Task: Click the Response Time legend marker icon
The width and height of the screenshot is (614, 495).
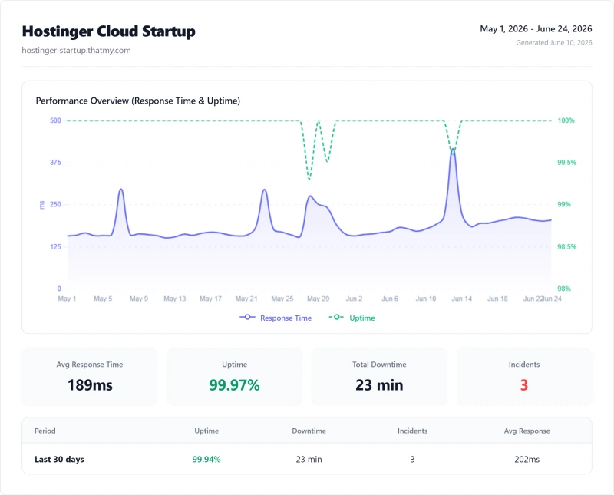Action: [247, 317]
